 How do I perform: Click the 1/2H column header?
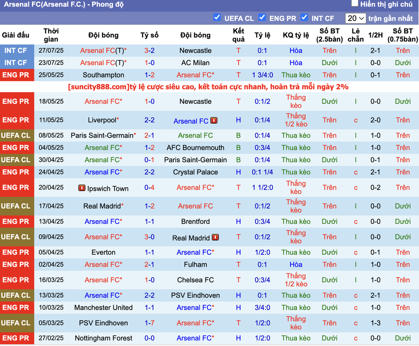click(x=375, y=35)
